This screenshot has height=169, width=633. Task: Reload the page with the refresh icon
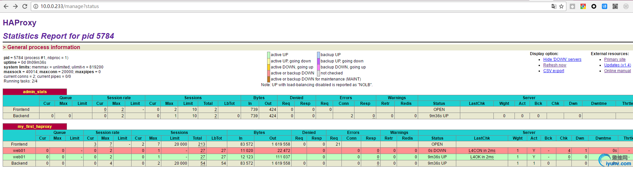click(x=25, y=6)
